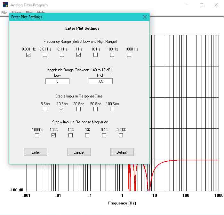Toggle the 0.001 Hz frequency checkbox
The height and width of the screenshot is (215, 224).
tap(28, 55)
